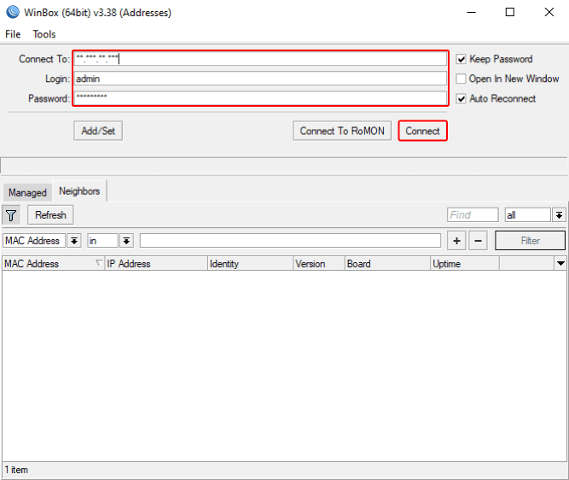Click the filter value text field
The image size is (569, 480).
point(290,241)
